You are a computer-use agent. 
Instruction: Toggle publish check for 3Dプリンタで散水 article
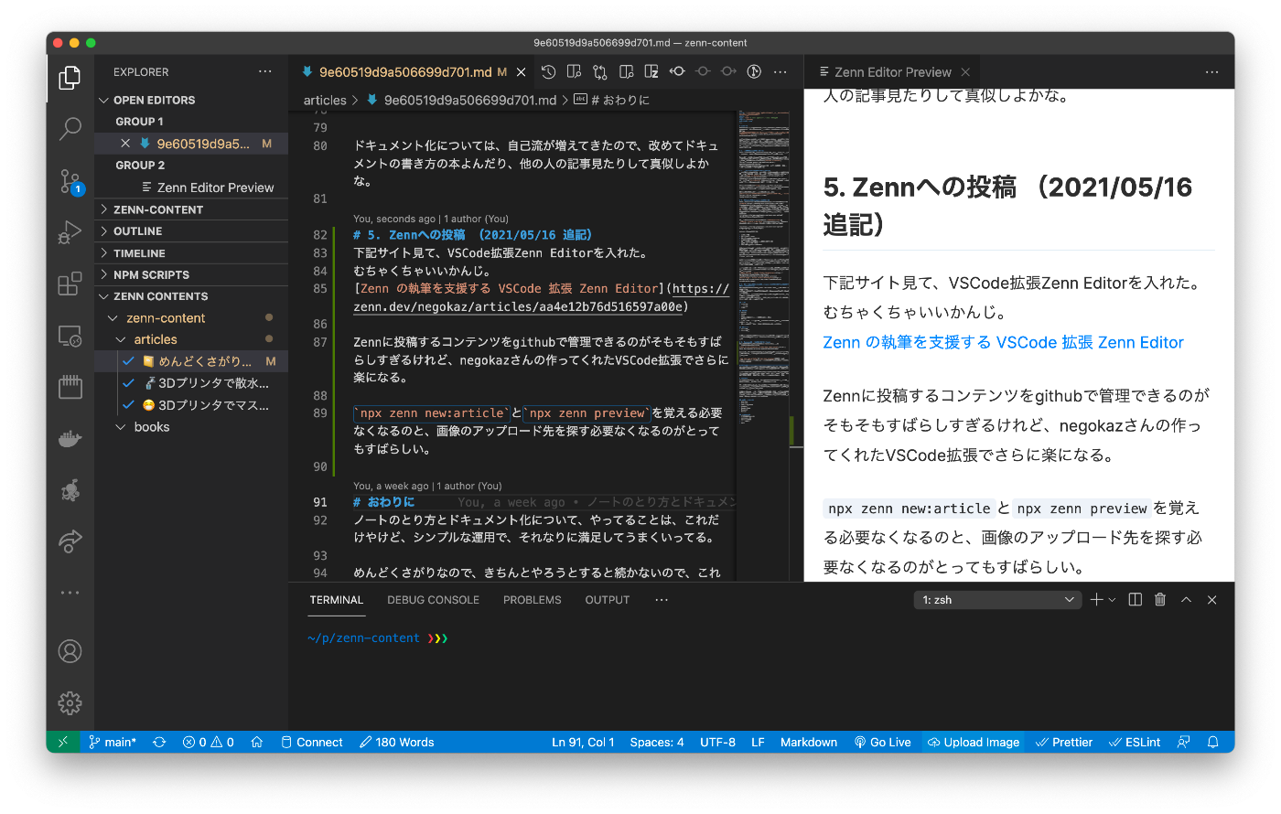129,383
